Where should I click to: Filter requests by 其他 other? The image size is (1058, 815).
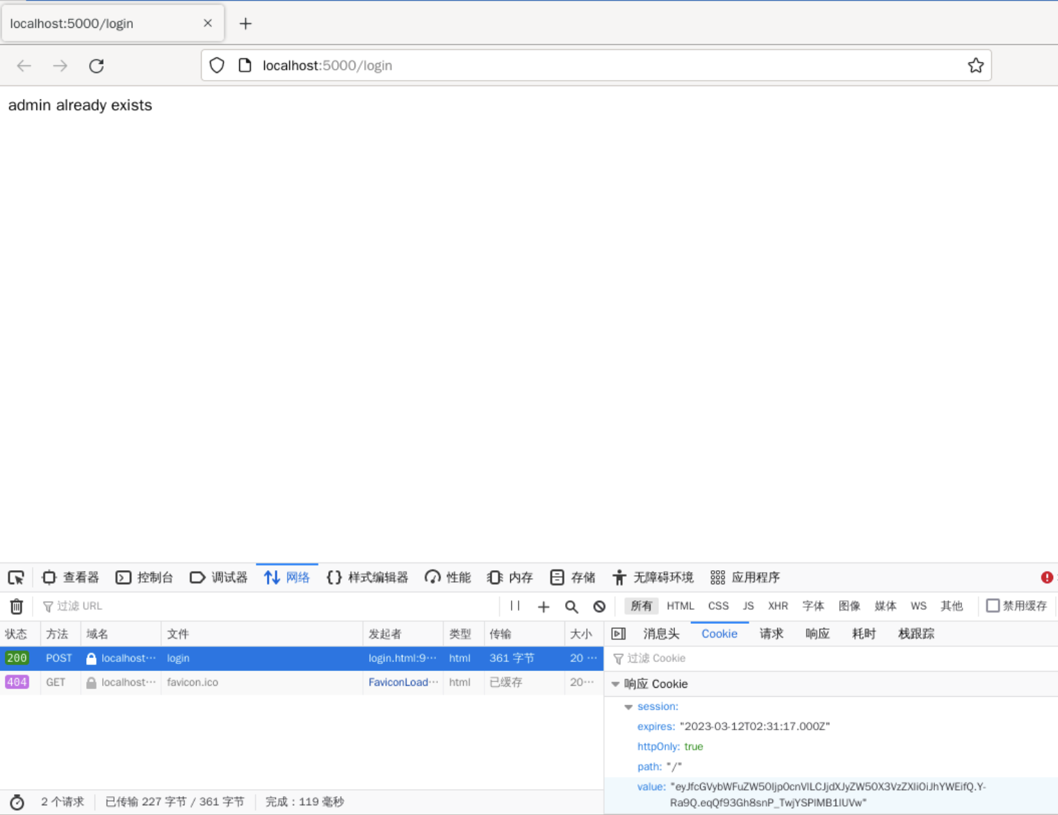pyautogui.click(x=952, y=606)
